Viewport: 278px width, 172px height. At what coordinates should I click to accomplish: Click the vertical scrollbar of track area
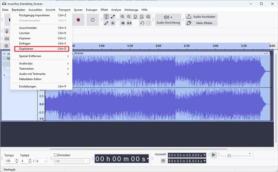tap(276, 98)
